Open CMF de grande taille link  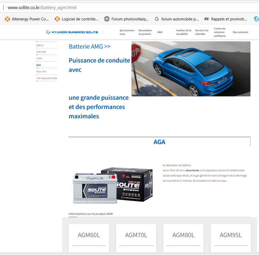[47, 78]
